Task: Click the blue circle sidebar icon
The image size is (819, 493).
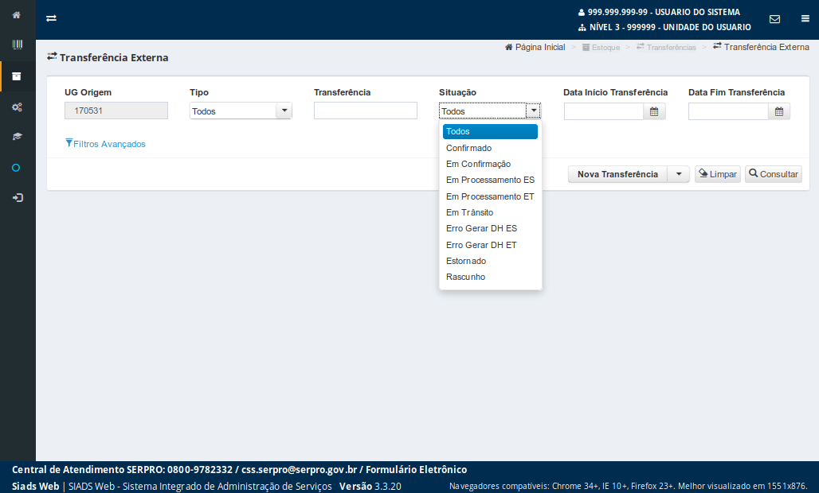Action: (16, 168)
